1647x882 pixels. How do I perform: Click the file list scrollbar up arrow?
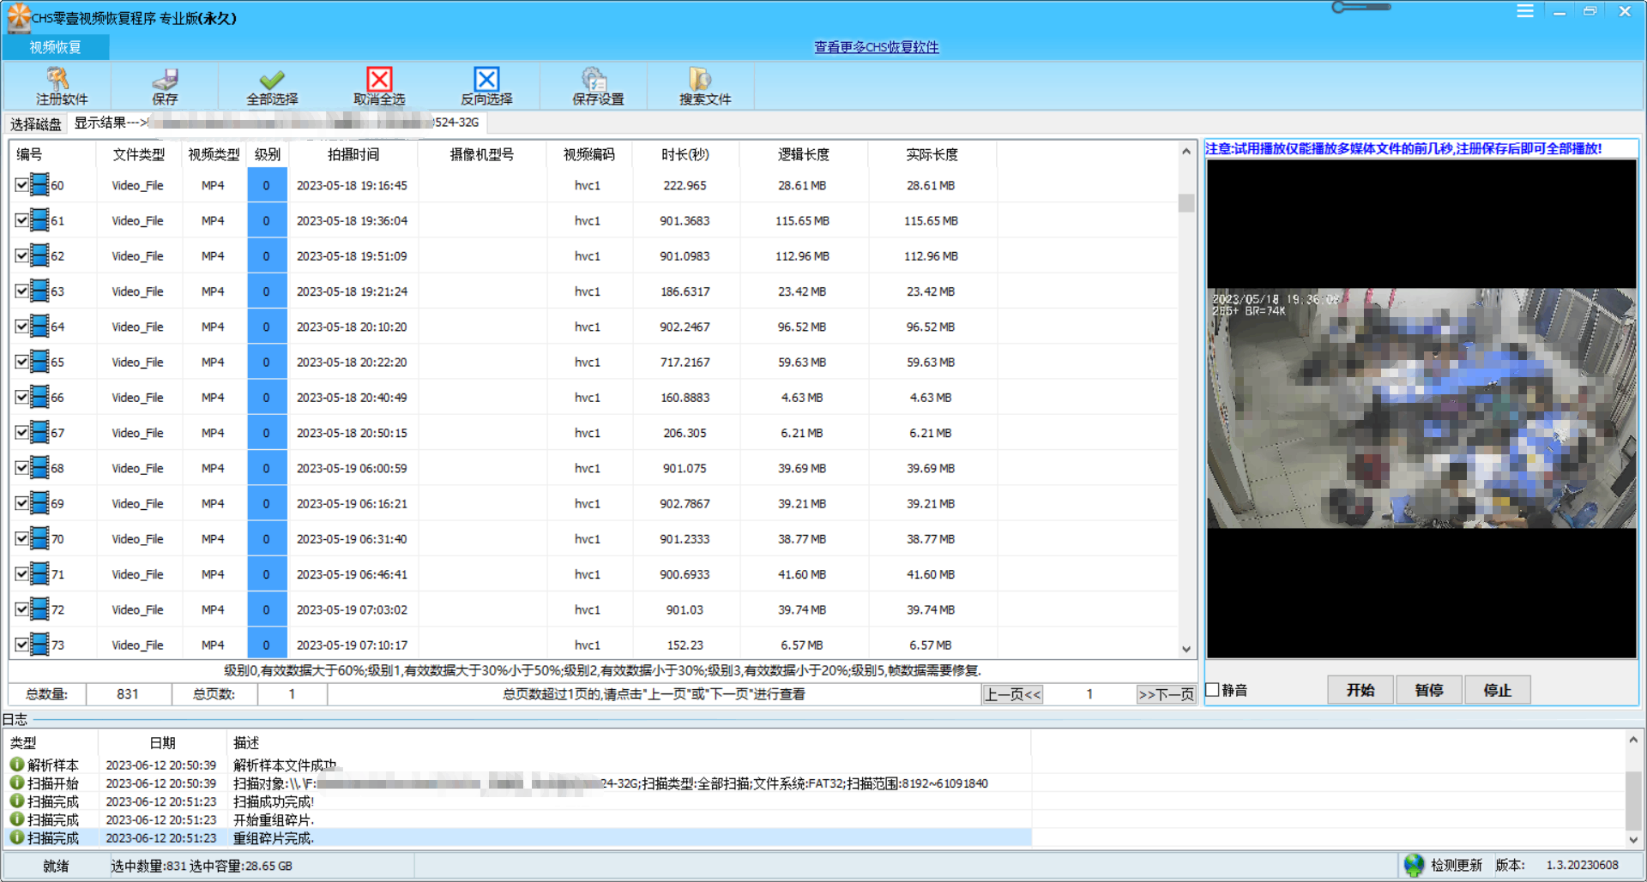tap(1186, 152)
